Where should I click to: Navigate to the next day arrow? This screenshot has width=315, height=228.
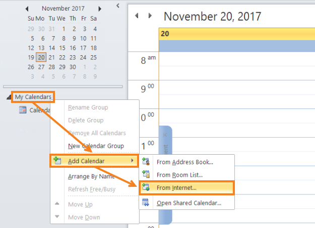click(150, 16)
